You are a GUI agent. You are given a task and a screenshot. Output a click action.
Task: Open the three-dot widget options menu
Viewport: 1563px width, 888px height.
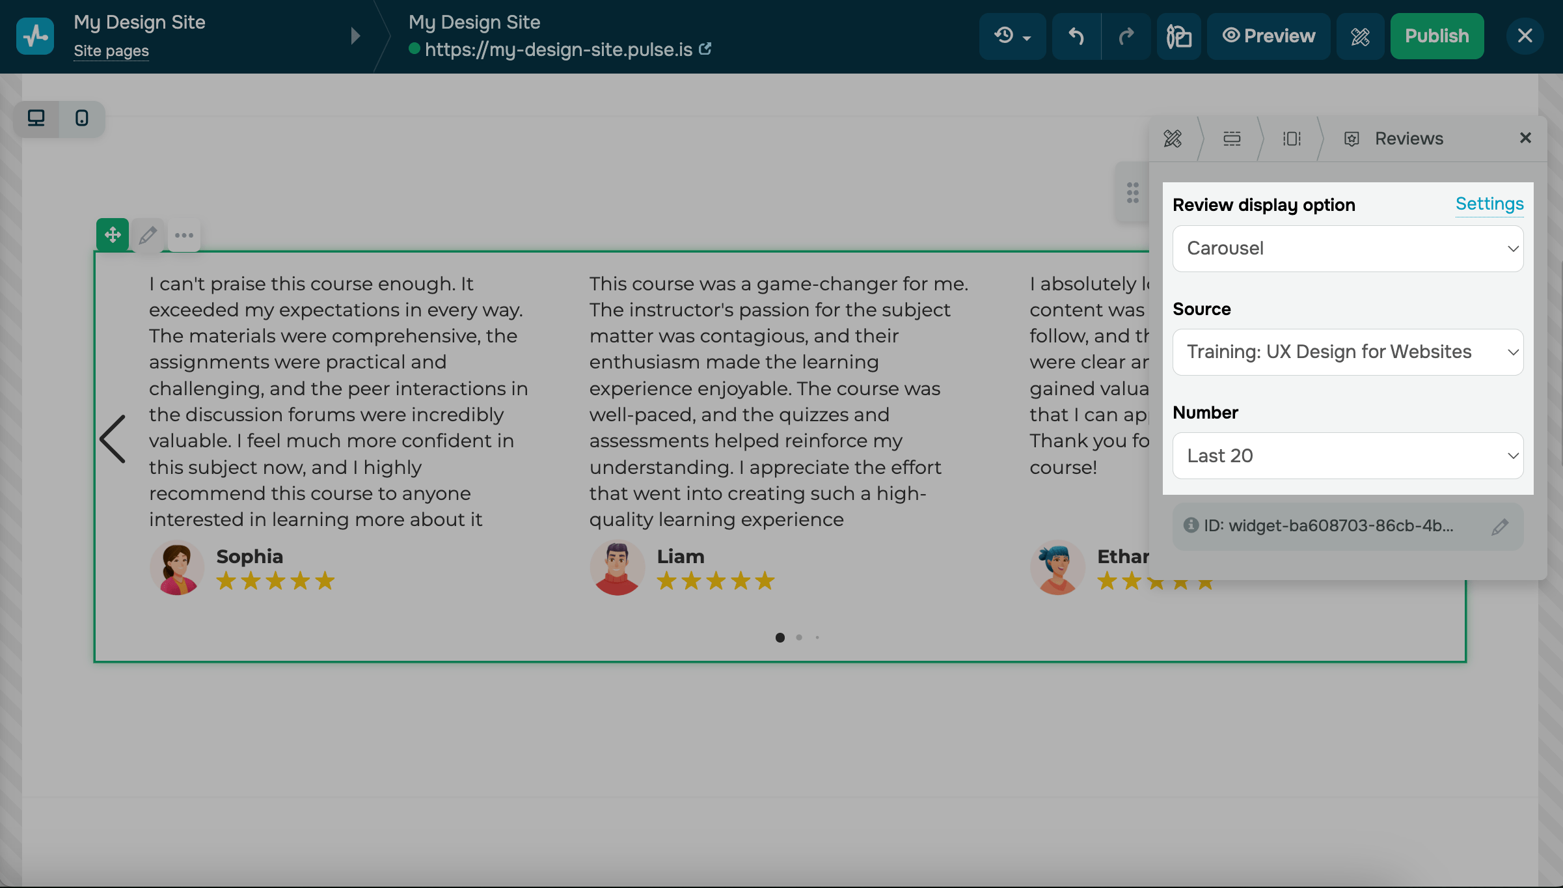pos(184,235)
